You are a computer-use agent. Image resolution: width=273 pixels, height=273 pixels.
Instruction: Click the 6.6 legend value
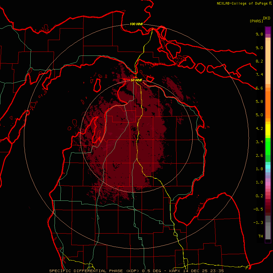[x=259, y=88]
